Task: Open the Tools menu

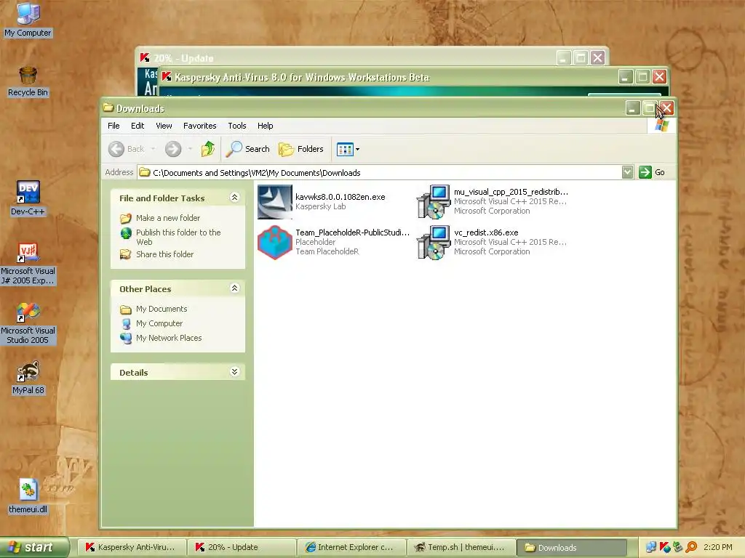Action: [x=236, y=126]
